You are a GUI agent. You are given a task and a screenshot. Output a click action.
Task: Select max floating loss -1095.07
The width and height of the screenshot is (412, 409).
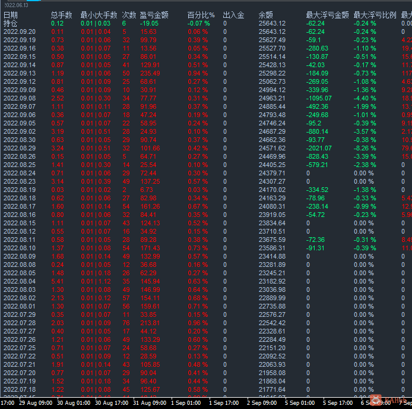319,99
